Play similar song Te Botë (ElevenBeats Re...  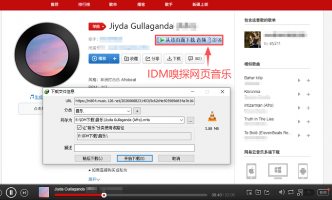(x=299, y=136)
